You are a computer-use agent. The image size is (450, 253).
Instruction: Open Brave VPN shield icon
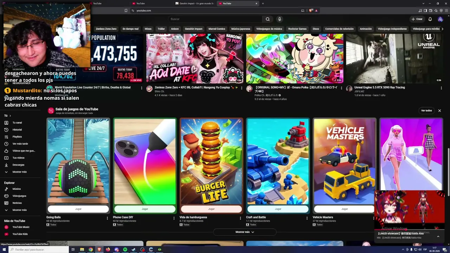coord(441,11)
